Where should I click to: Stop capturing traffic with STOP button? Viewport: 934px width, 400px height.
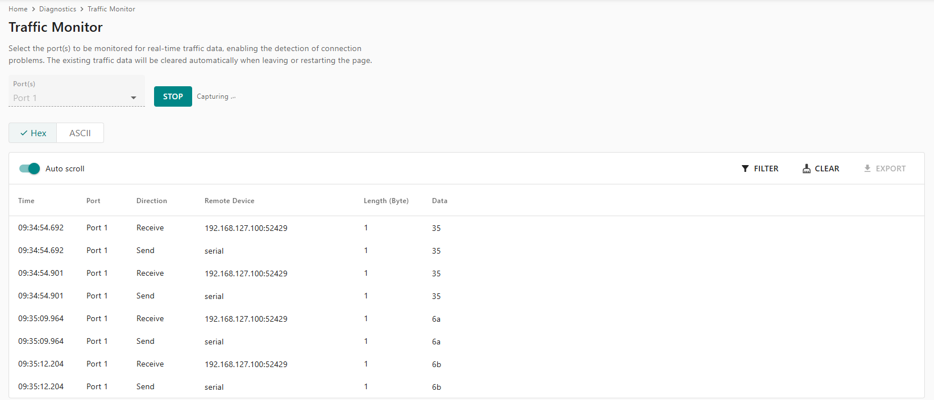coord(173,96)
